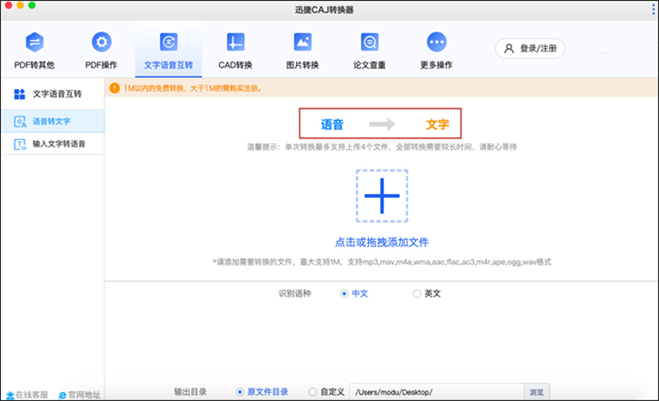
Task: Click the orange 文字 heading text
Action: click(437, 124)
